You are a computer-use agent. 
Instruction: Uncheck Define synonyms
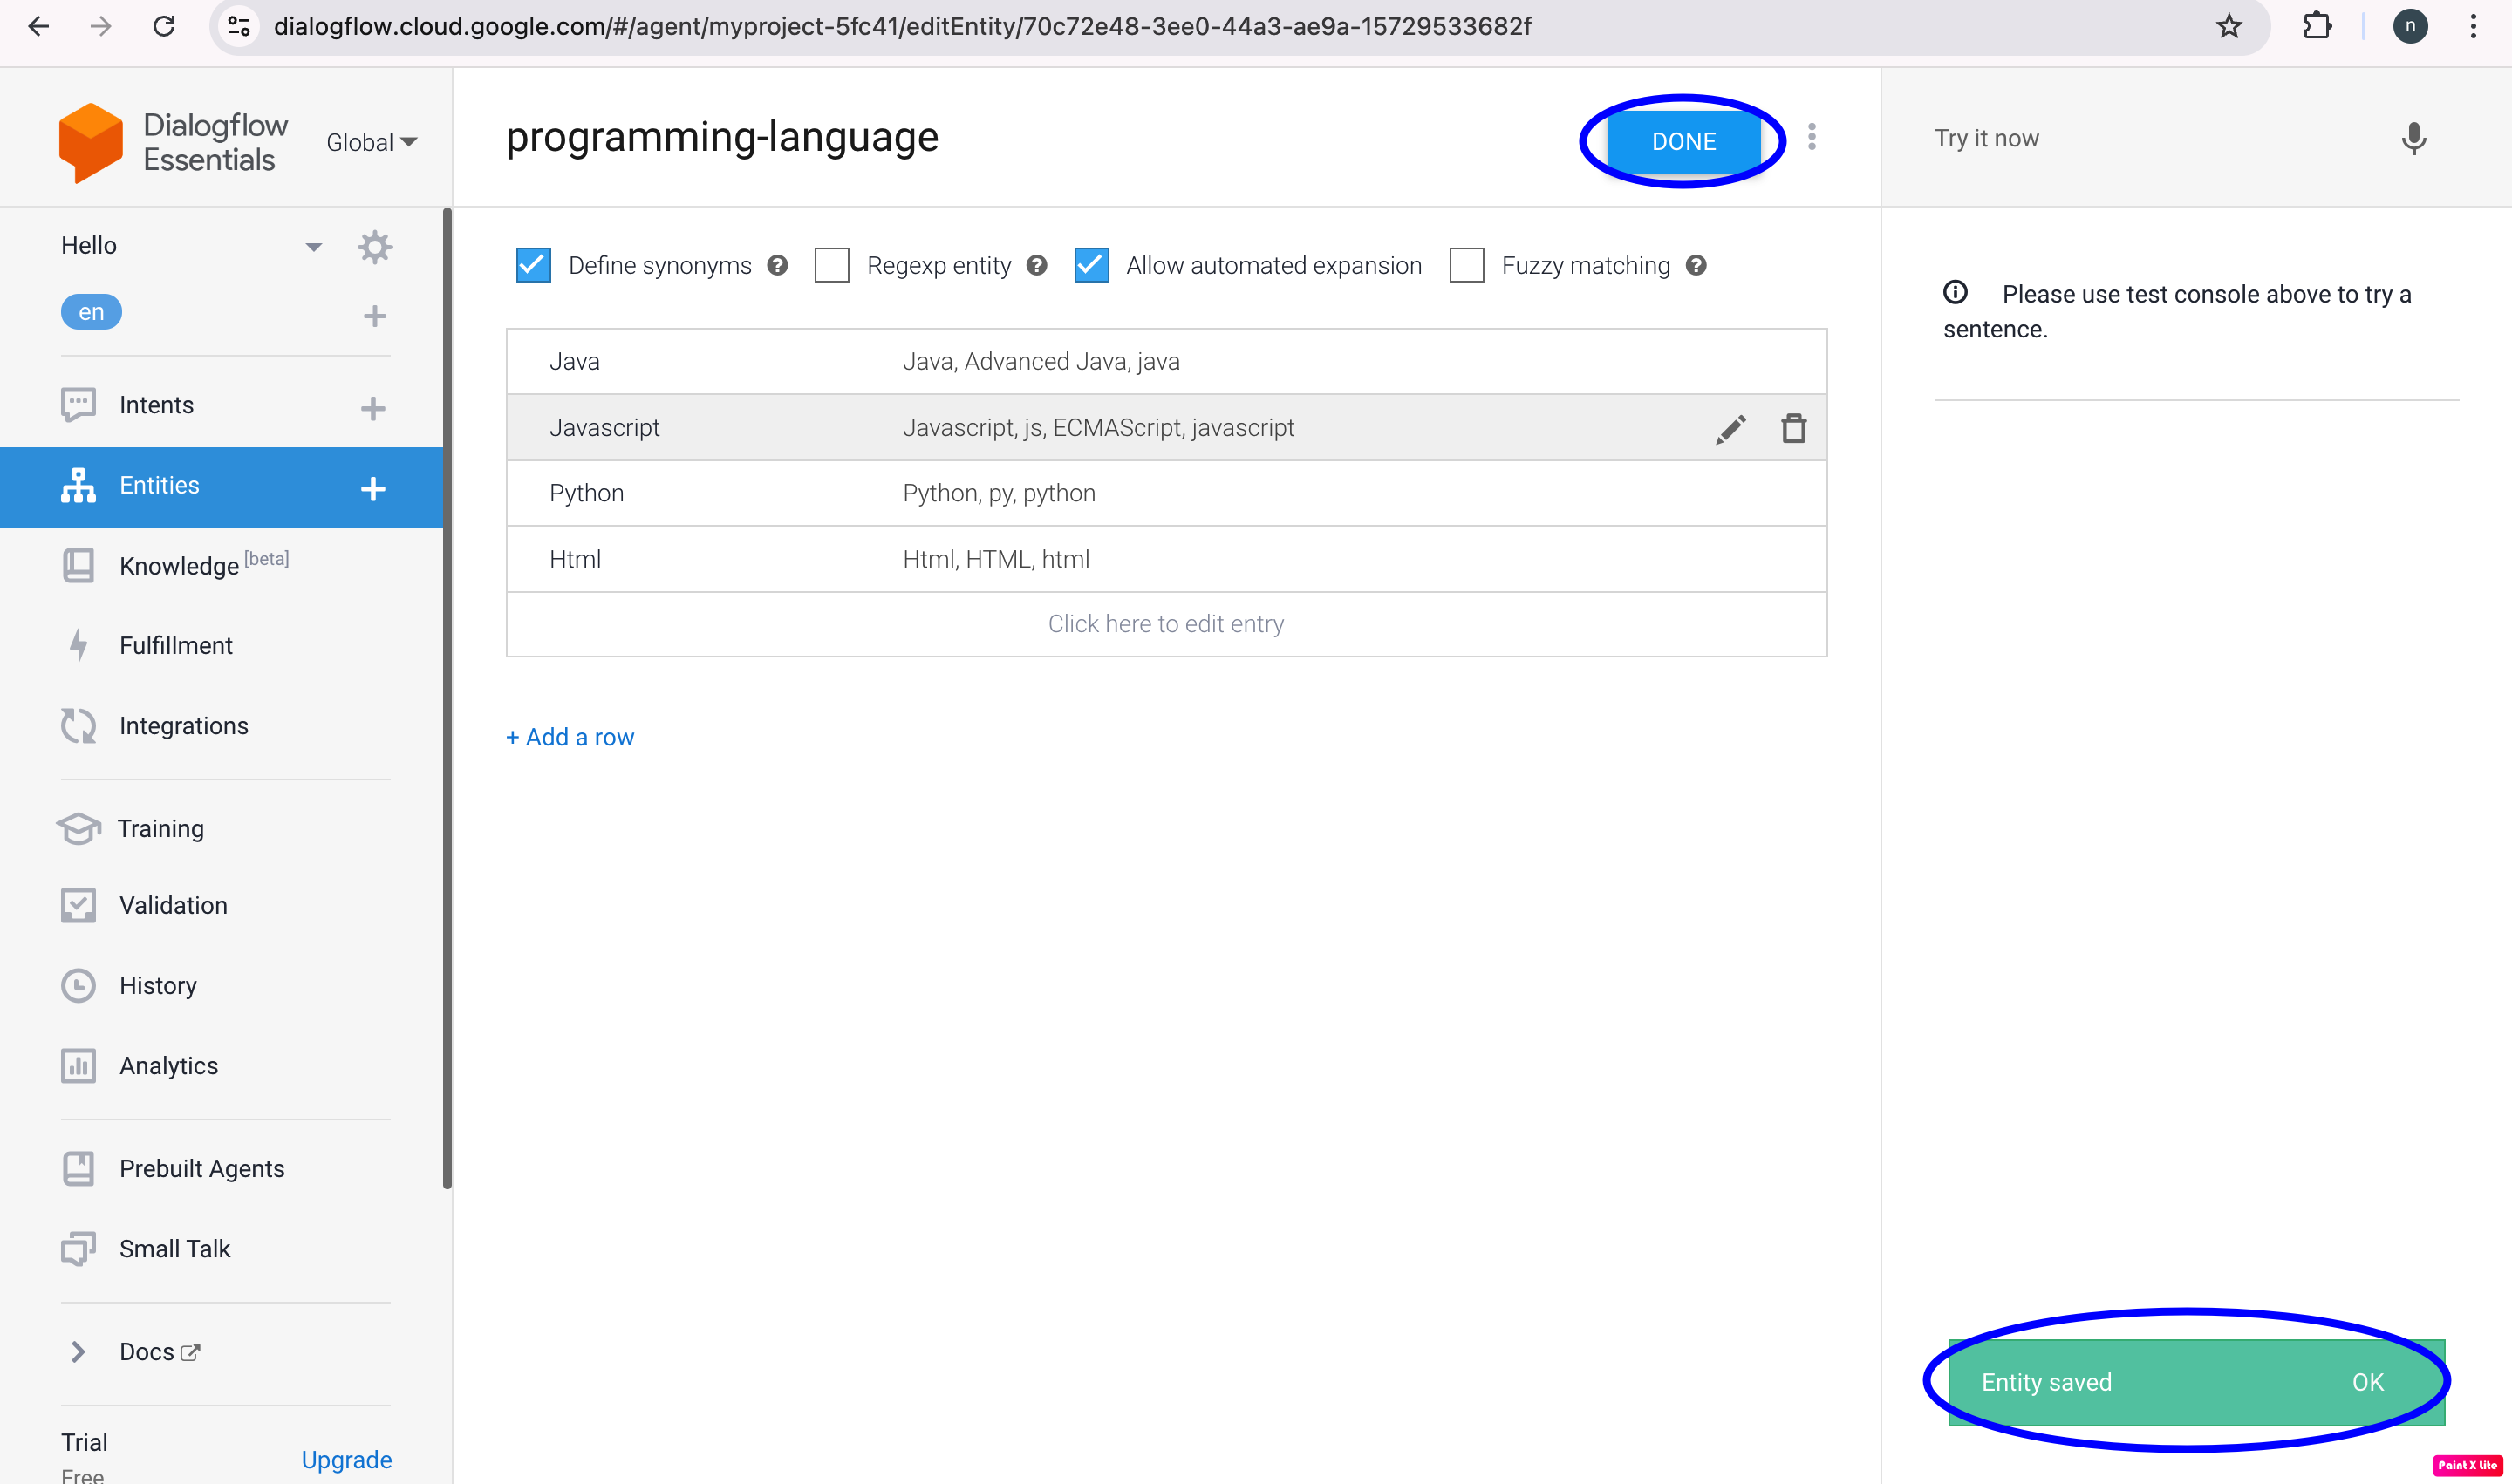pos(533,264)
